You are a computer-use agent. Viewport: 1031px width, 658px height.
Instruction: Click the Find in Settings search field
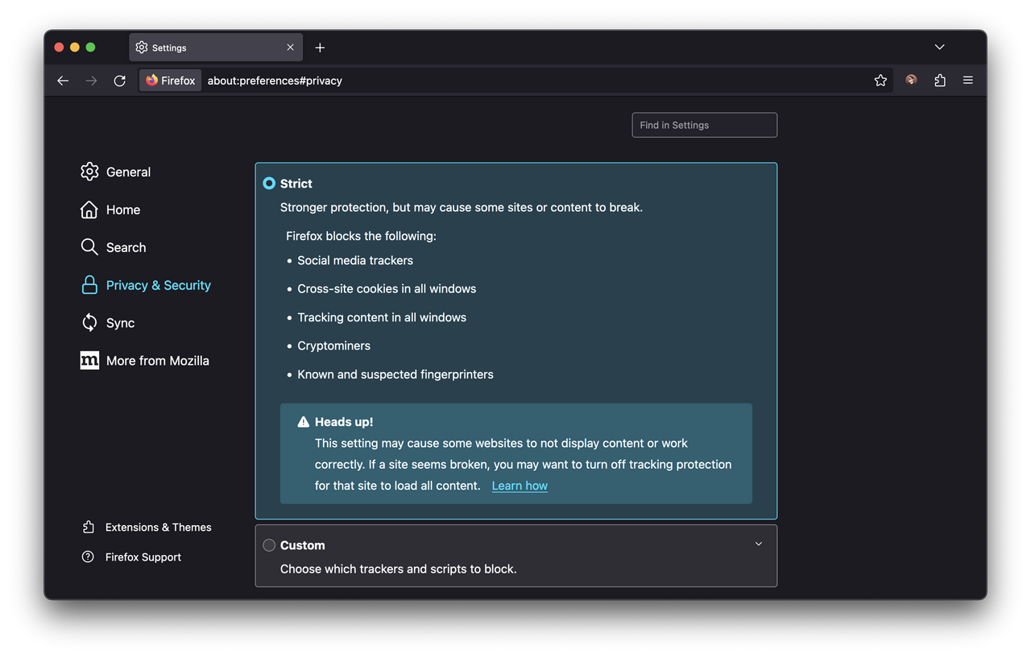pos(704,125)
